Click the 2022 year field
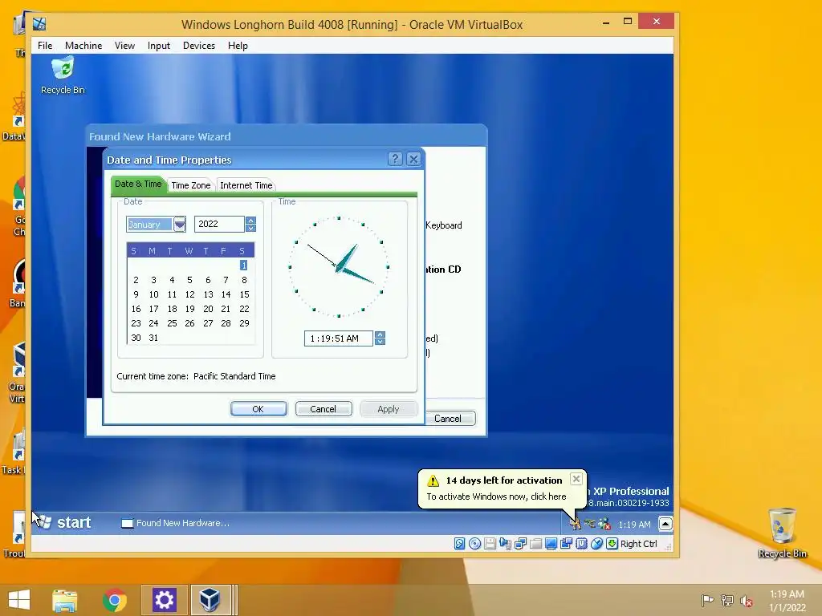 point(219,225)
